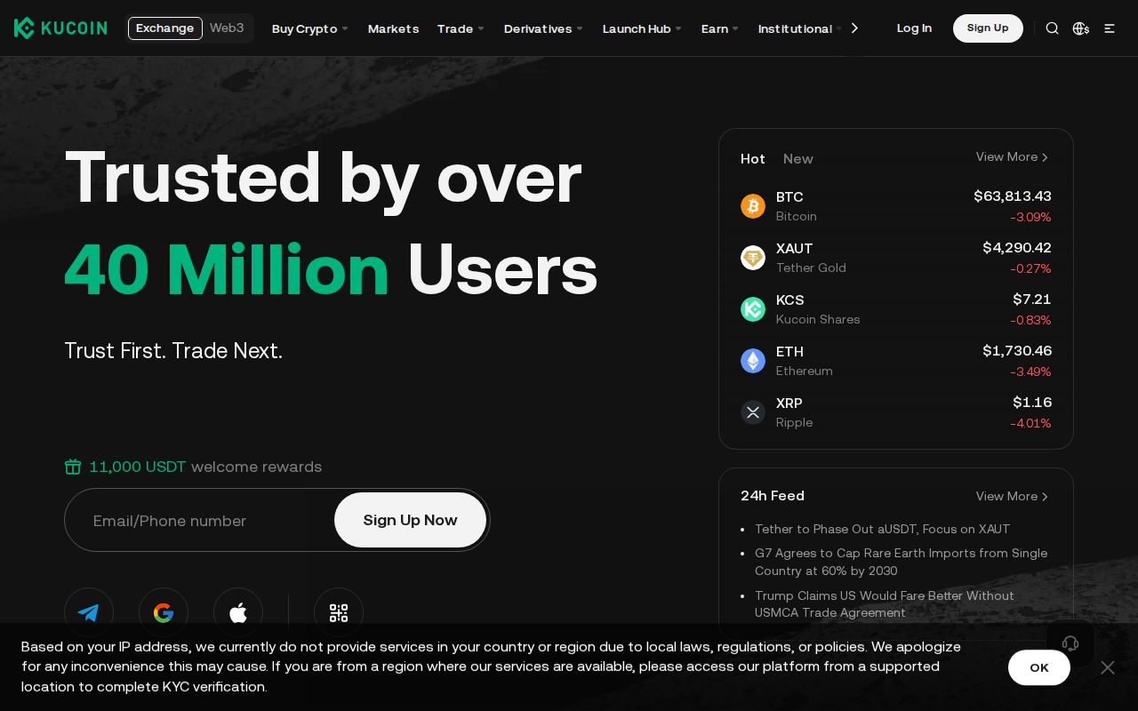Click the KuCoin logo
This screenshot has height=711, width=1138.
pyautogui.click(x=60, y=28)
